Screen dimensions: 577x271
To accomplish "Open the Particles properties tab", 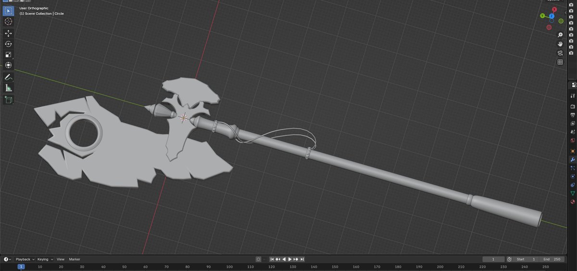I will click(573, 168).
